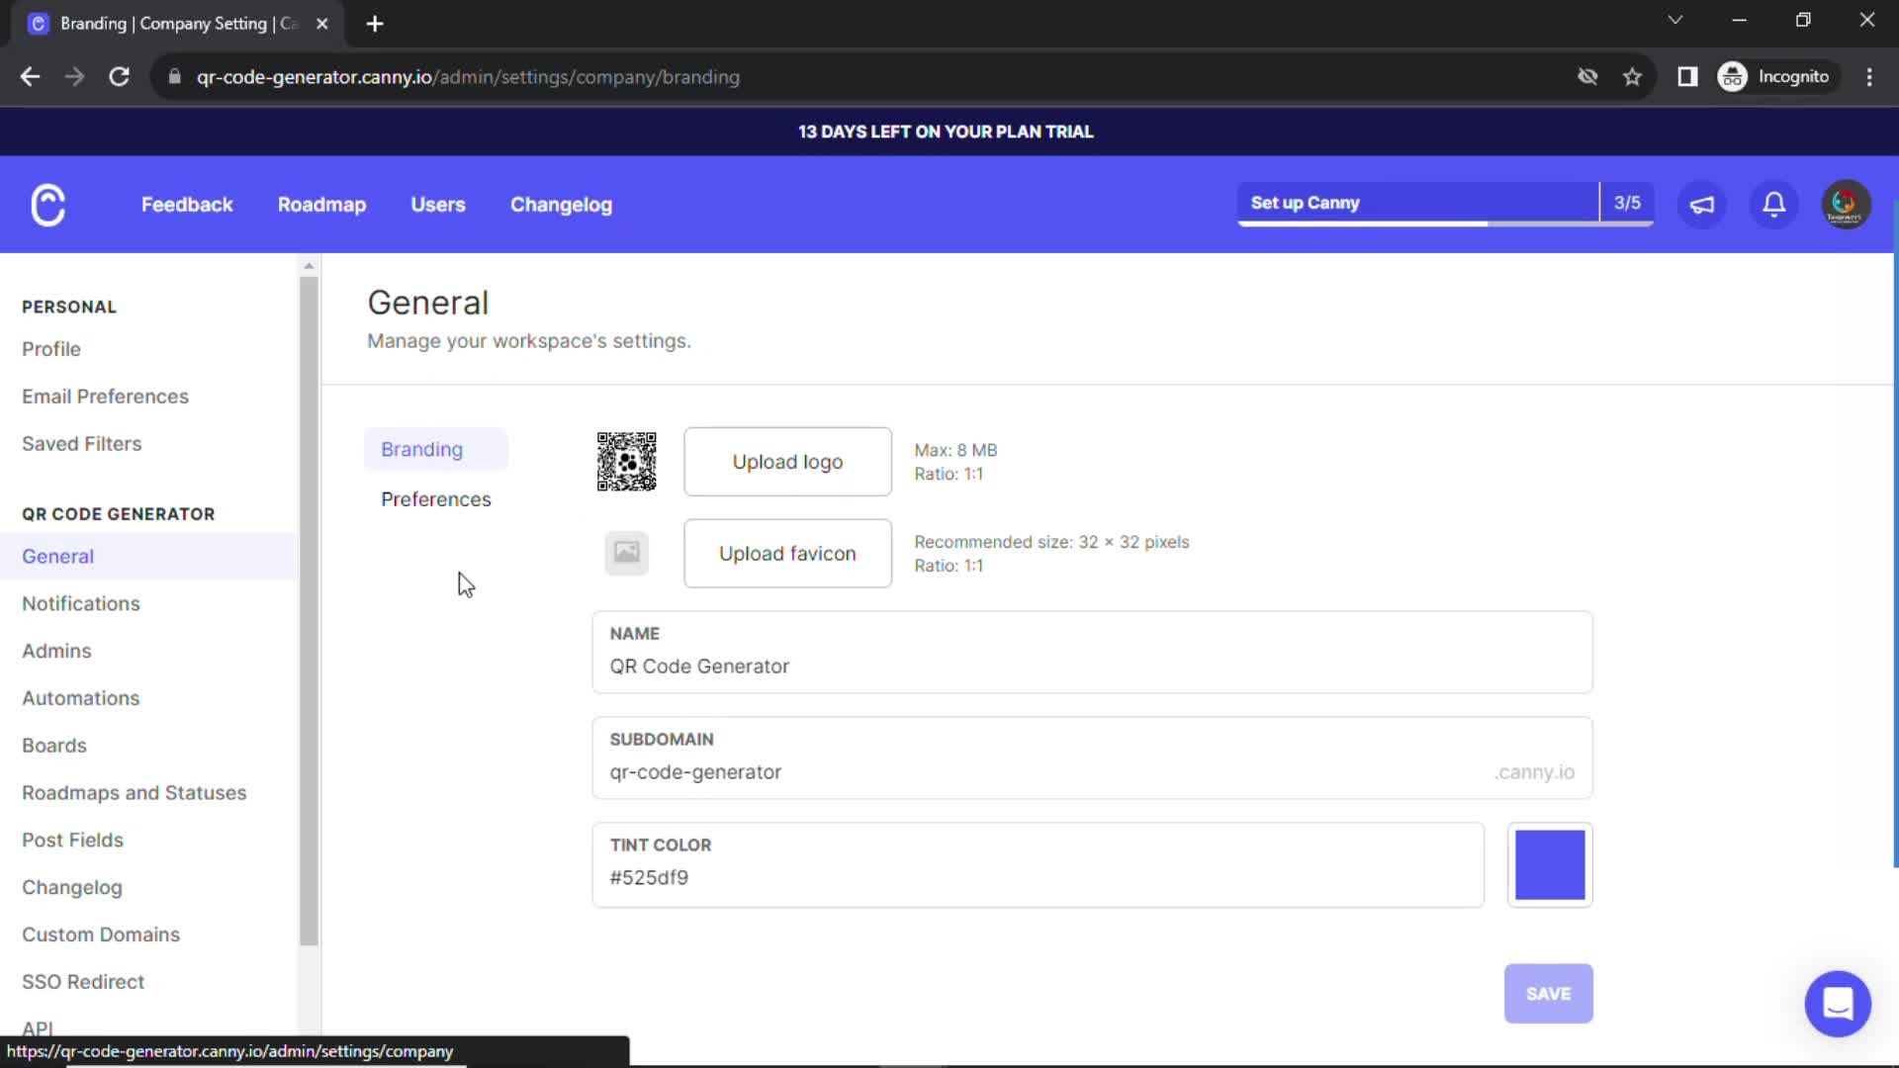Viewport: 1899px width, 1068px height.
Task: Select the Preferences tab
Action: click(x=435, y=499)
